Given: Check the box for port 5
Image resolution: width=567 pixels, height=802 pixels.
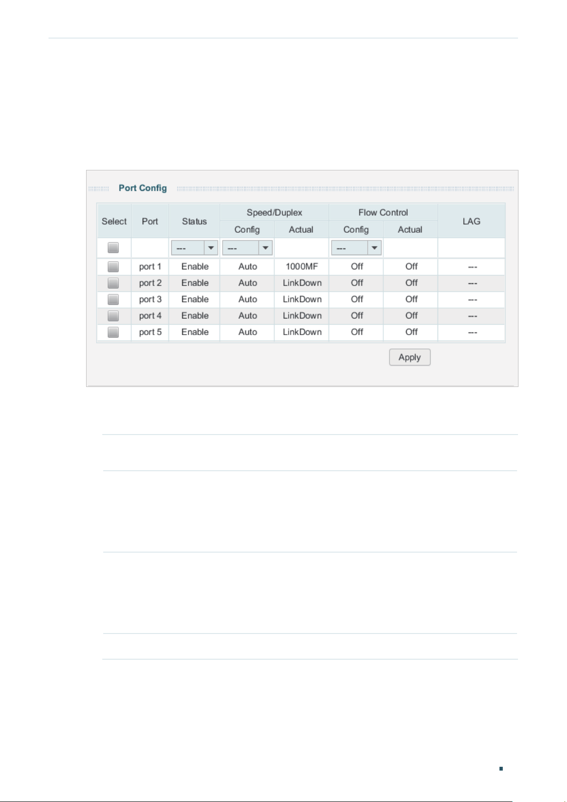Looking at the screenshot, I should pos(113,332).
